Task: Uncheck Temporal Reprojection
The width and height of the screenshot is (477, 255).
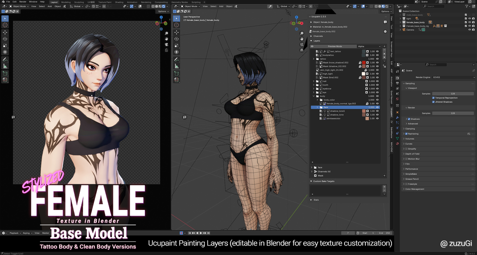Action: point(433,98)
